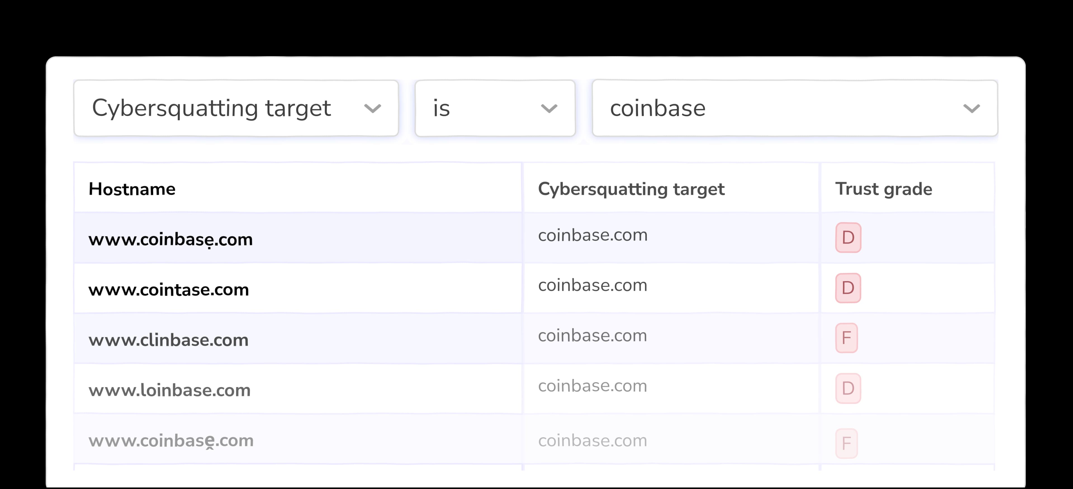Click the Cybersquatting target column header
The image size is (1073, 489).
pos(631,189)
